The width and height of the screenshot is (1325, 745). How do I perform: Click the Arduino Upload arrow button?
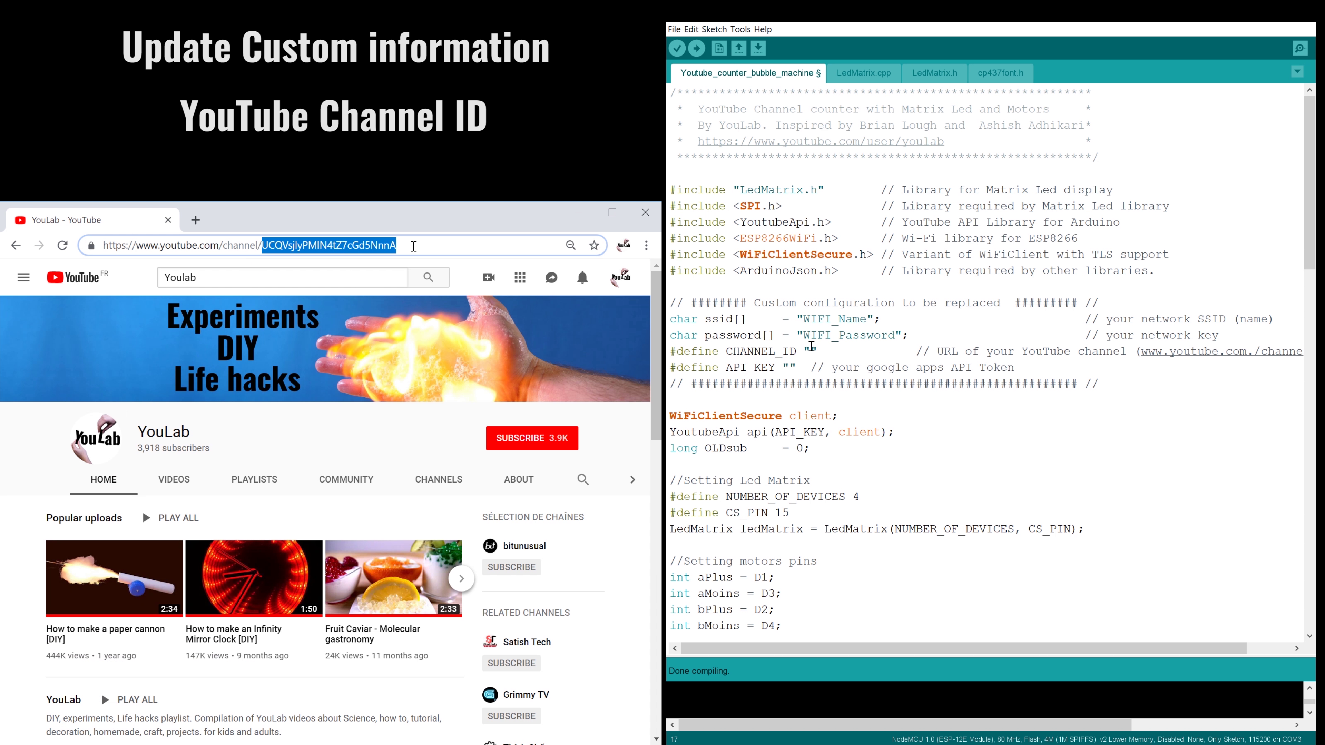click(x=696, y=48)
